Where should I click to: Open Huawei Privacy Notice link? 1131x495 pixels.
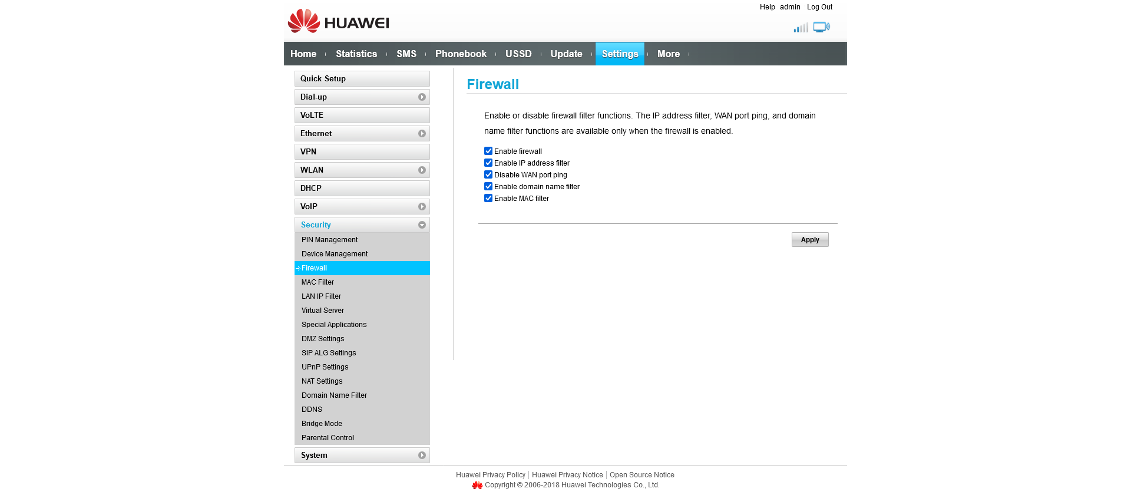(567, 475)
